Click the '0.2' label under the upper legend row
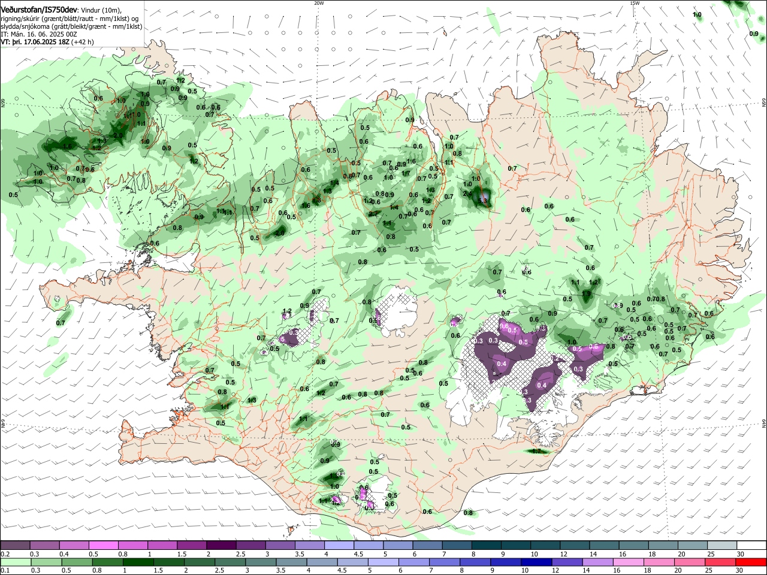Image resolution: width=767 pixels, height=575 pixels. click(x=5, y=554)
